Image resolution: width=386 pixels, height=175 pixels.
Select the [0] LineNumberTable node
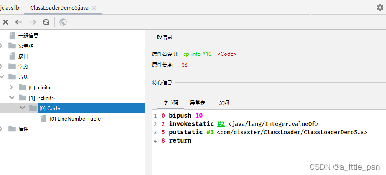75,118
